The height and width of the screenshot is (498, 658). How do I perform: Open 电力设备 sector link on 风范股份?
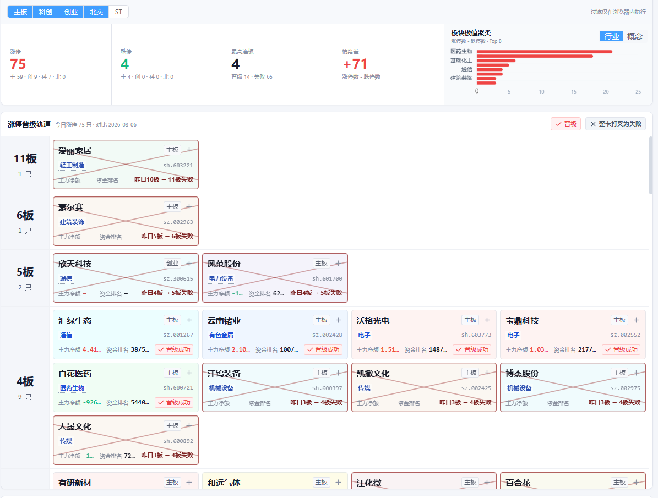pyautogui.click(x=221, y=278)
